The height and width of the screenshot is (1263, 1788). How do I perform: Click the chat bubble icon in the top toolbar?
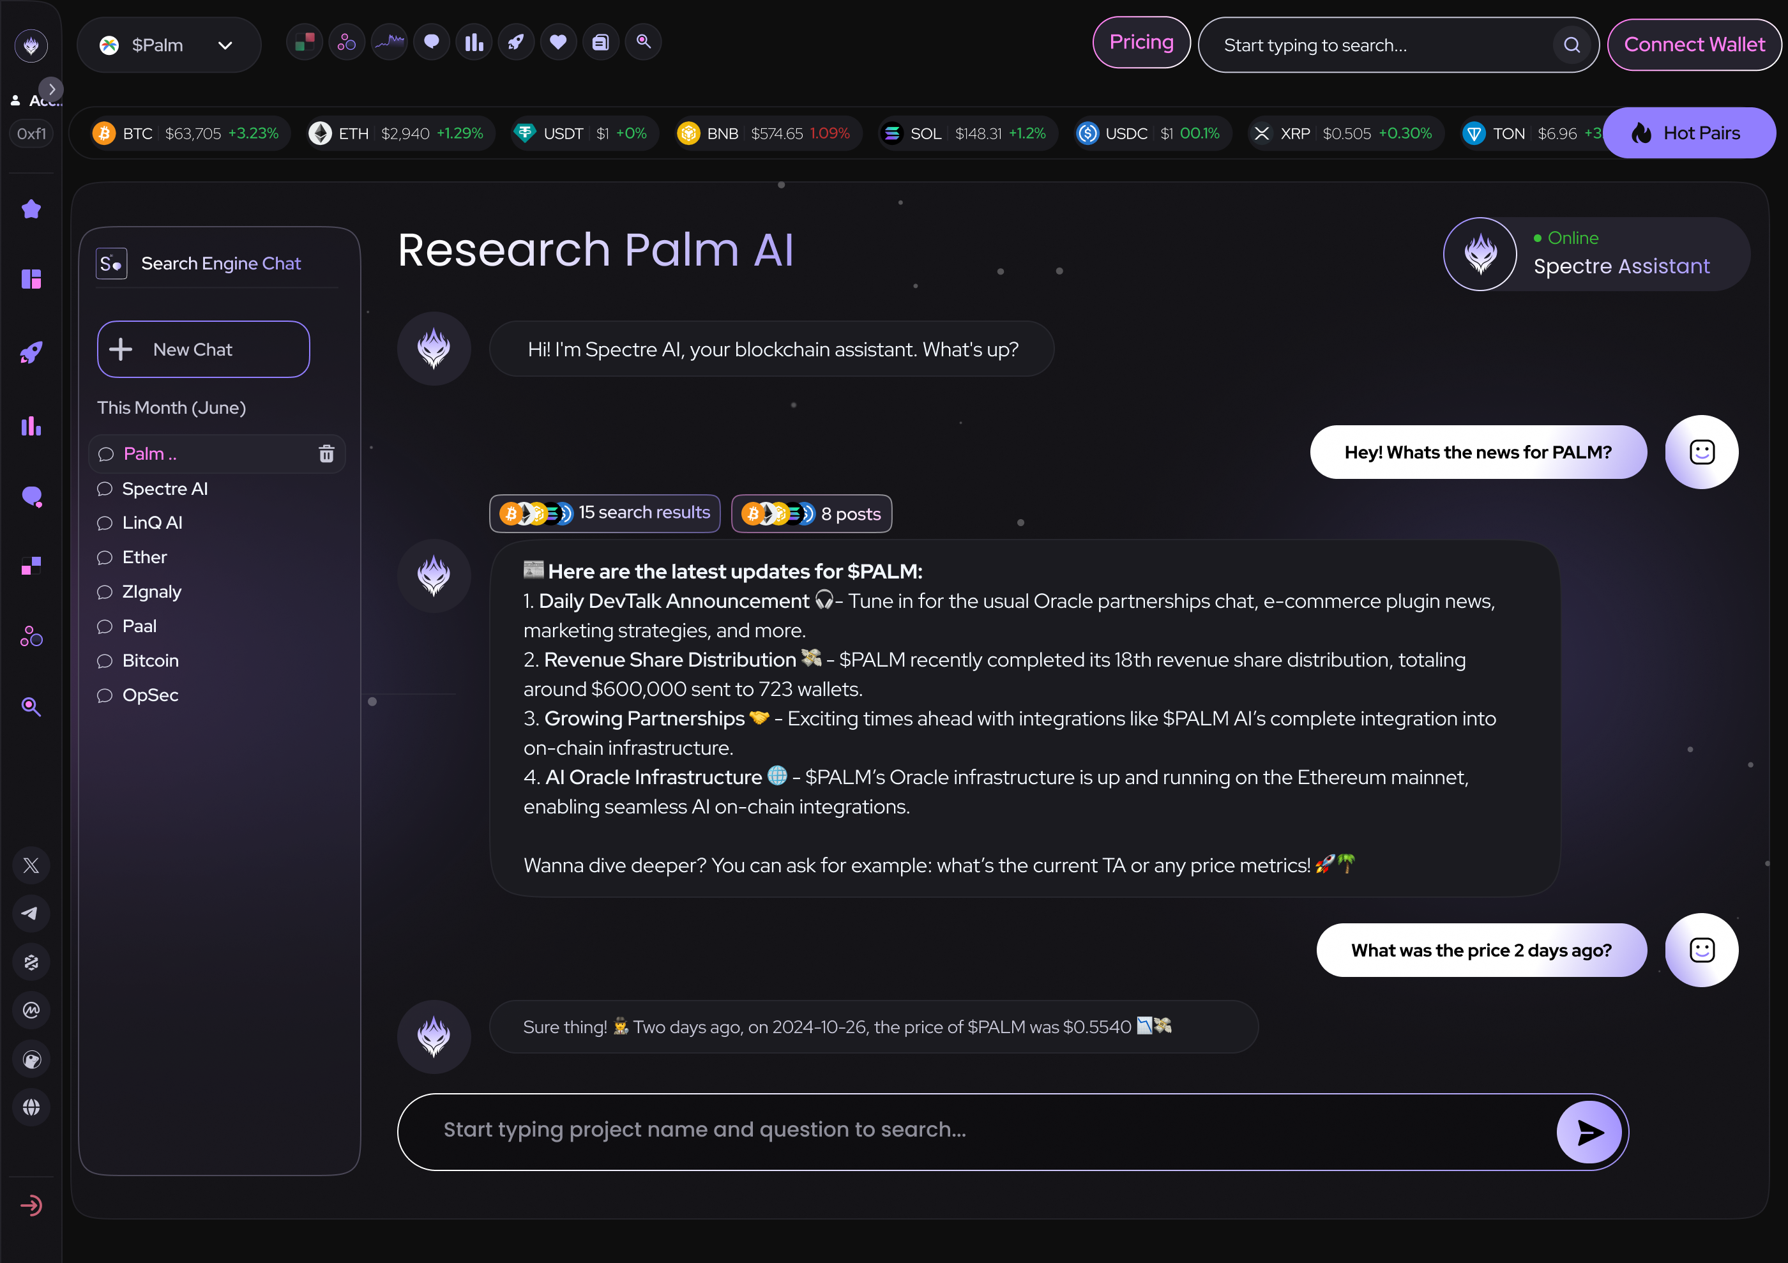[x=432, y=42]
